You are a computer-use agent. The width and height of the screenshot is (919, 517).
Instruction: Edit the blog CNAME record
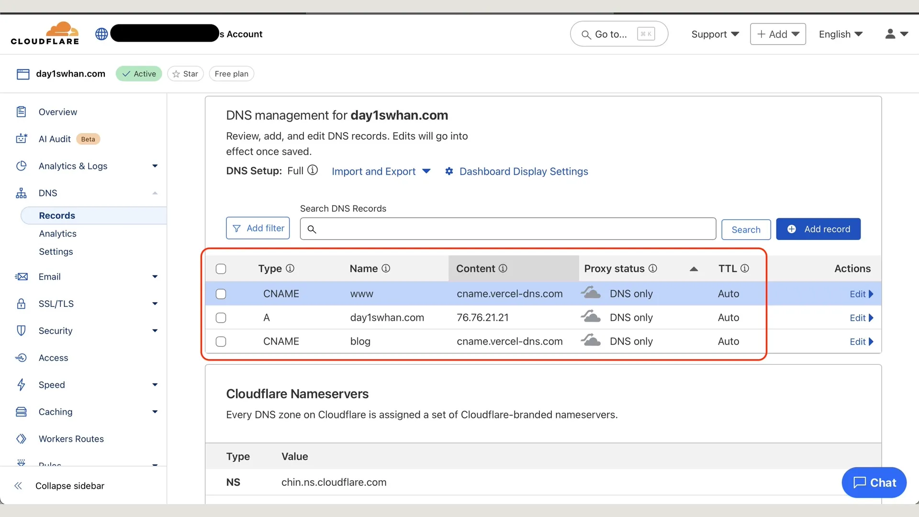tap(861, 342)
